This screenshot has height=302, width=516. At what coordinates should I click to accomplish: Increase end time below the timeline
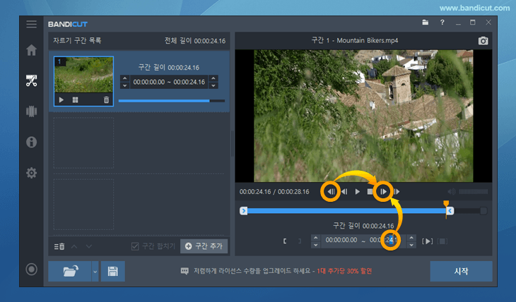pos(411,238)
